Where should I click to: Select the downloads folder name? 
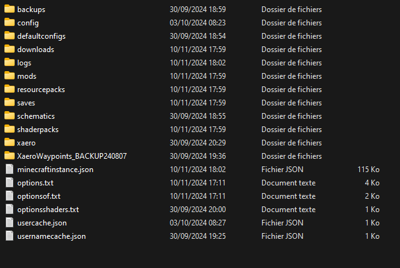36,50
